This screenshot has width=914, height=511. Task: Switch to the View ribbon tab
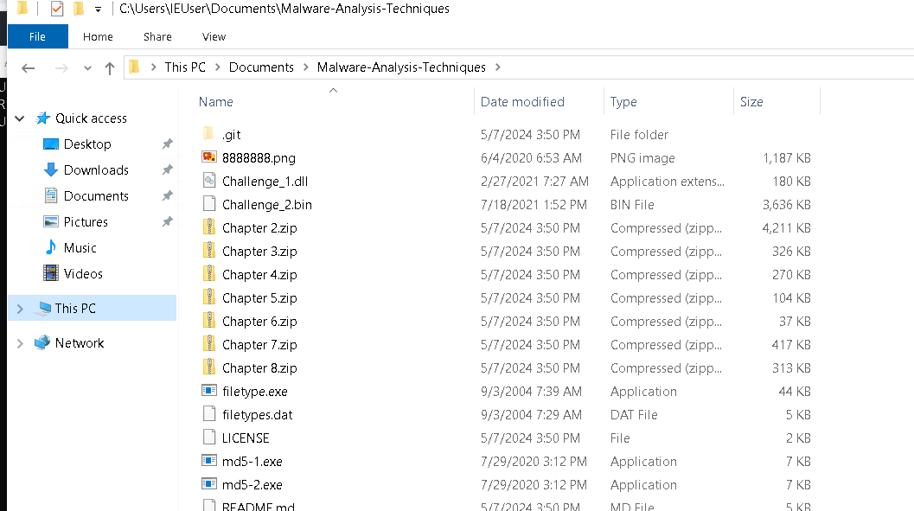214,37
